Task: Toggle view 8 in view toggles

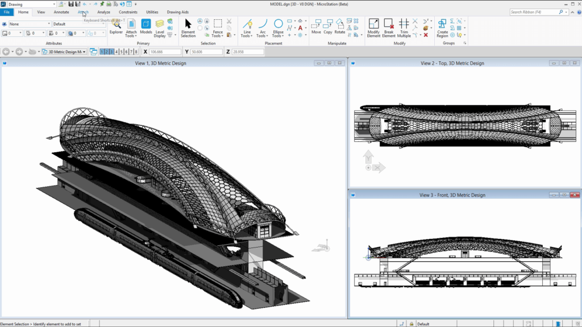Action: pyautogui.click(x=136, y=51)
